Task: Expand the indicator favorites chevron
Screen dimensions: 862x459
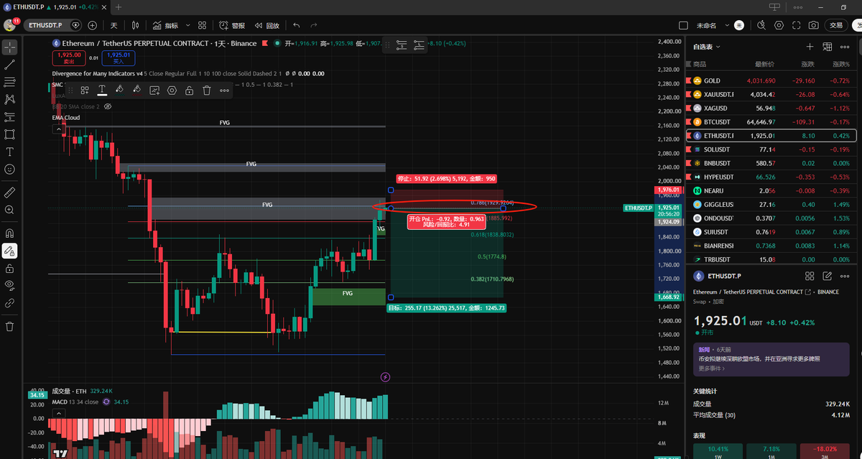Action: point(188,25)
